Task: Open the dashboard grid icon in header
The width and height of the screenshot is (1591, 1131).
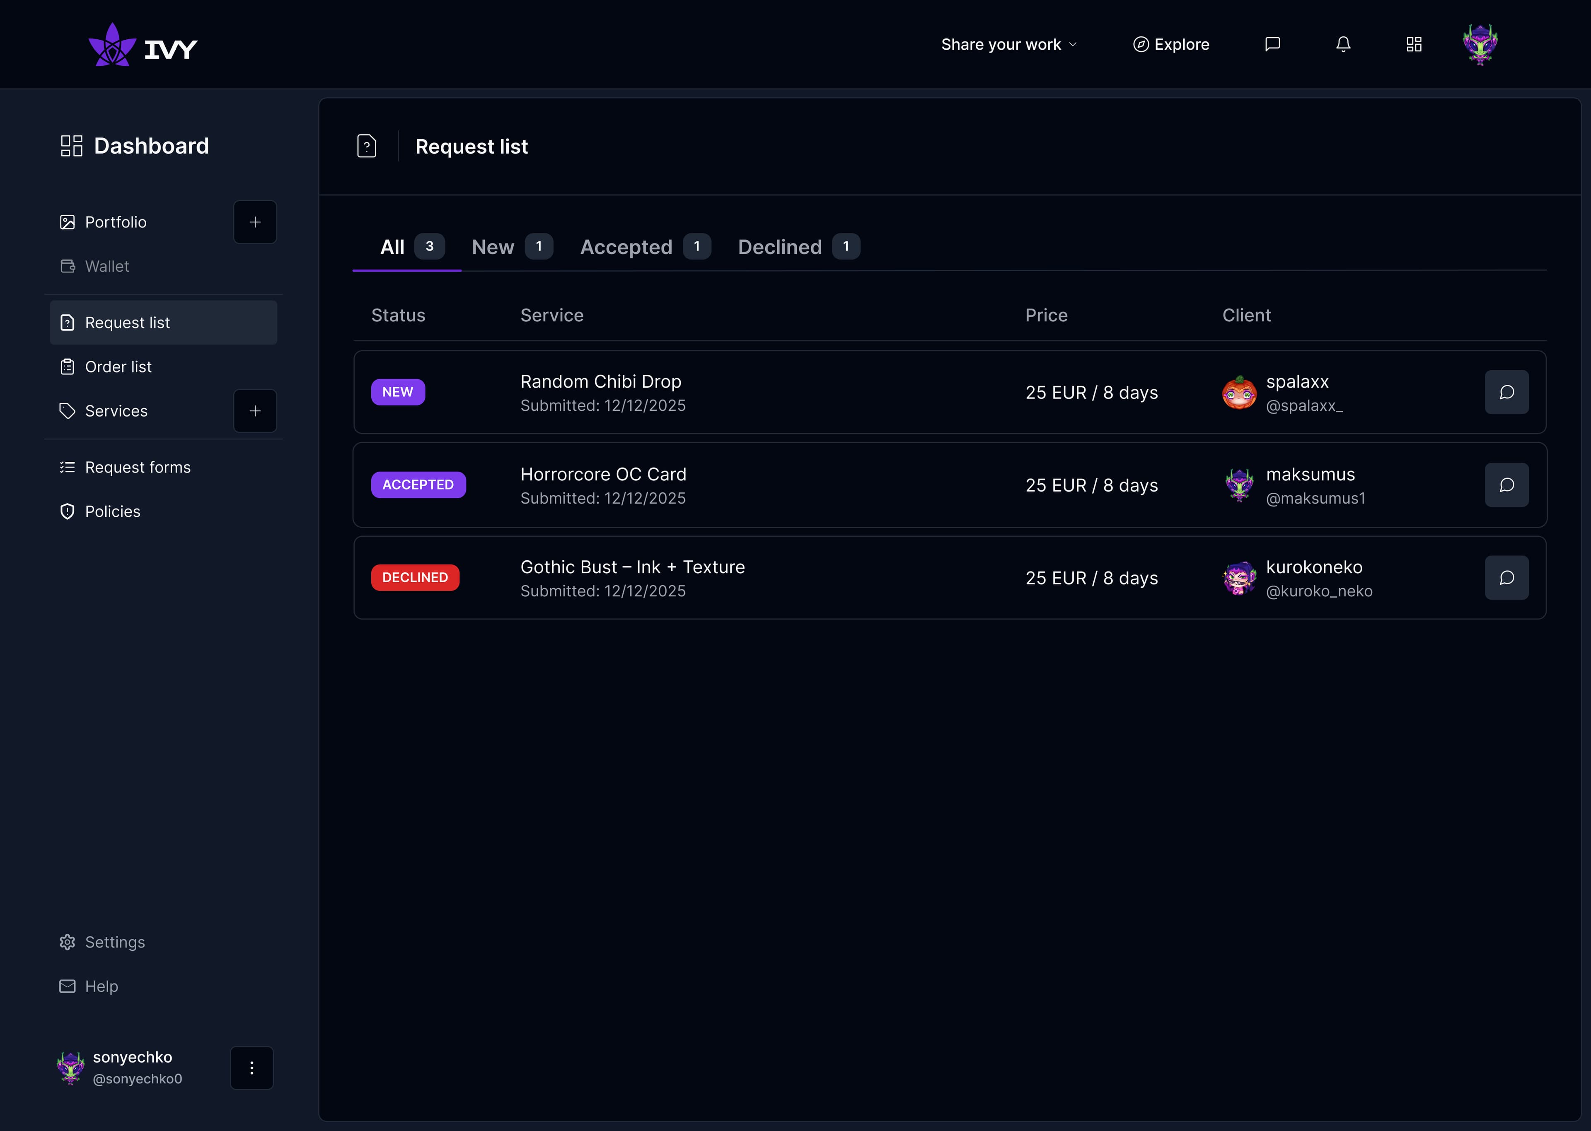Action: [x=1413, y=45]
